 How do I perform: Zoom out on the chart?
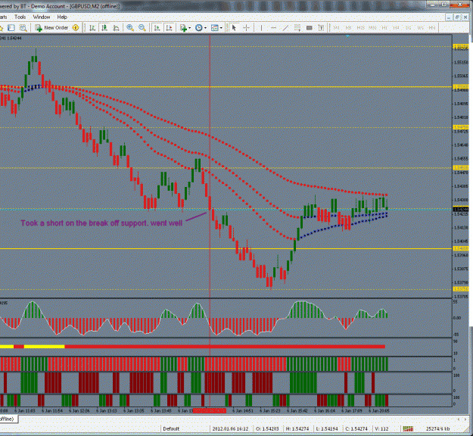[x=142, y=28]
